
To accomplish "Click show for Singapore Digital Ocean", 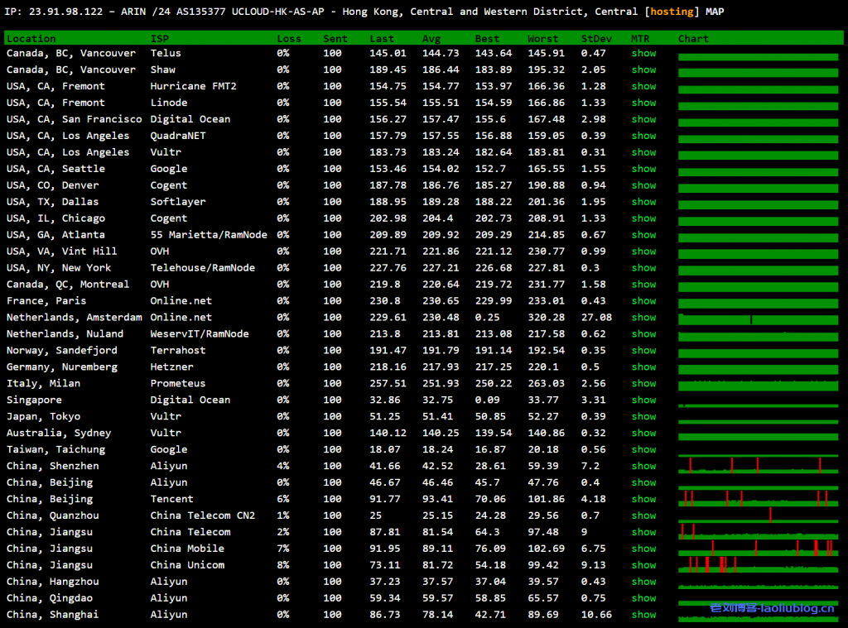I will [x=643, y=400].
